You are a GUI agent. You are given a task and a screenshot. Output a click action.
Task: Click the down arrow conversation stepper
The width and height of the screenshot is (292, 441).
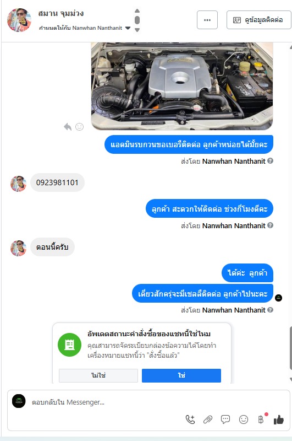pyautogui.click(x=137, y=30)
